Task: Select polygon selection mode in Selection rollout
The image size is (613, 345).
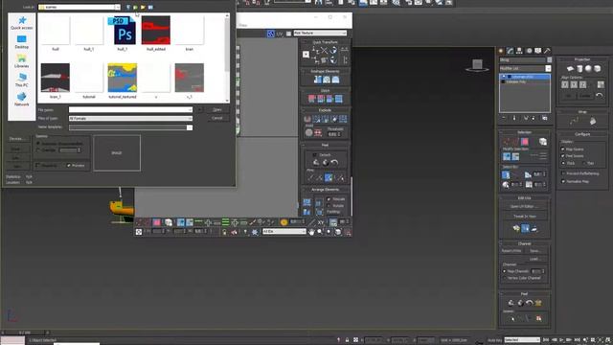Action: click(525, 142)
